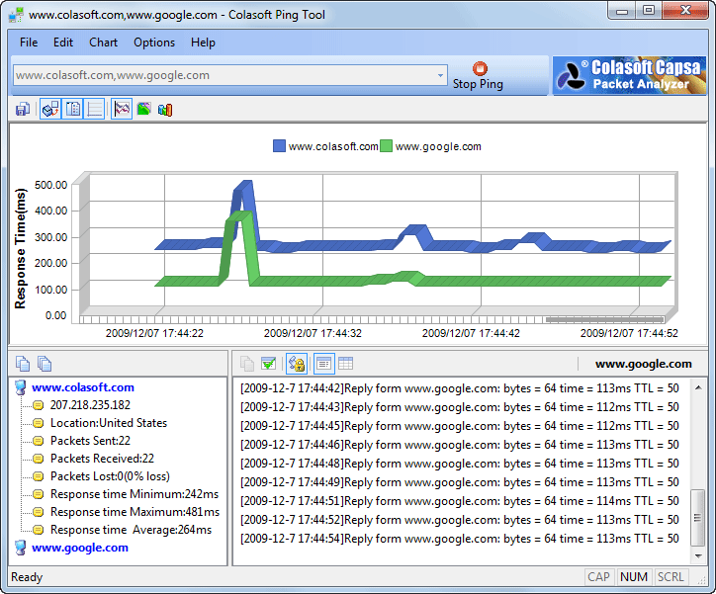Select www.google.com tree node

click(80, 548)
